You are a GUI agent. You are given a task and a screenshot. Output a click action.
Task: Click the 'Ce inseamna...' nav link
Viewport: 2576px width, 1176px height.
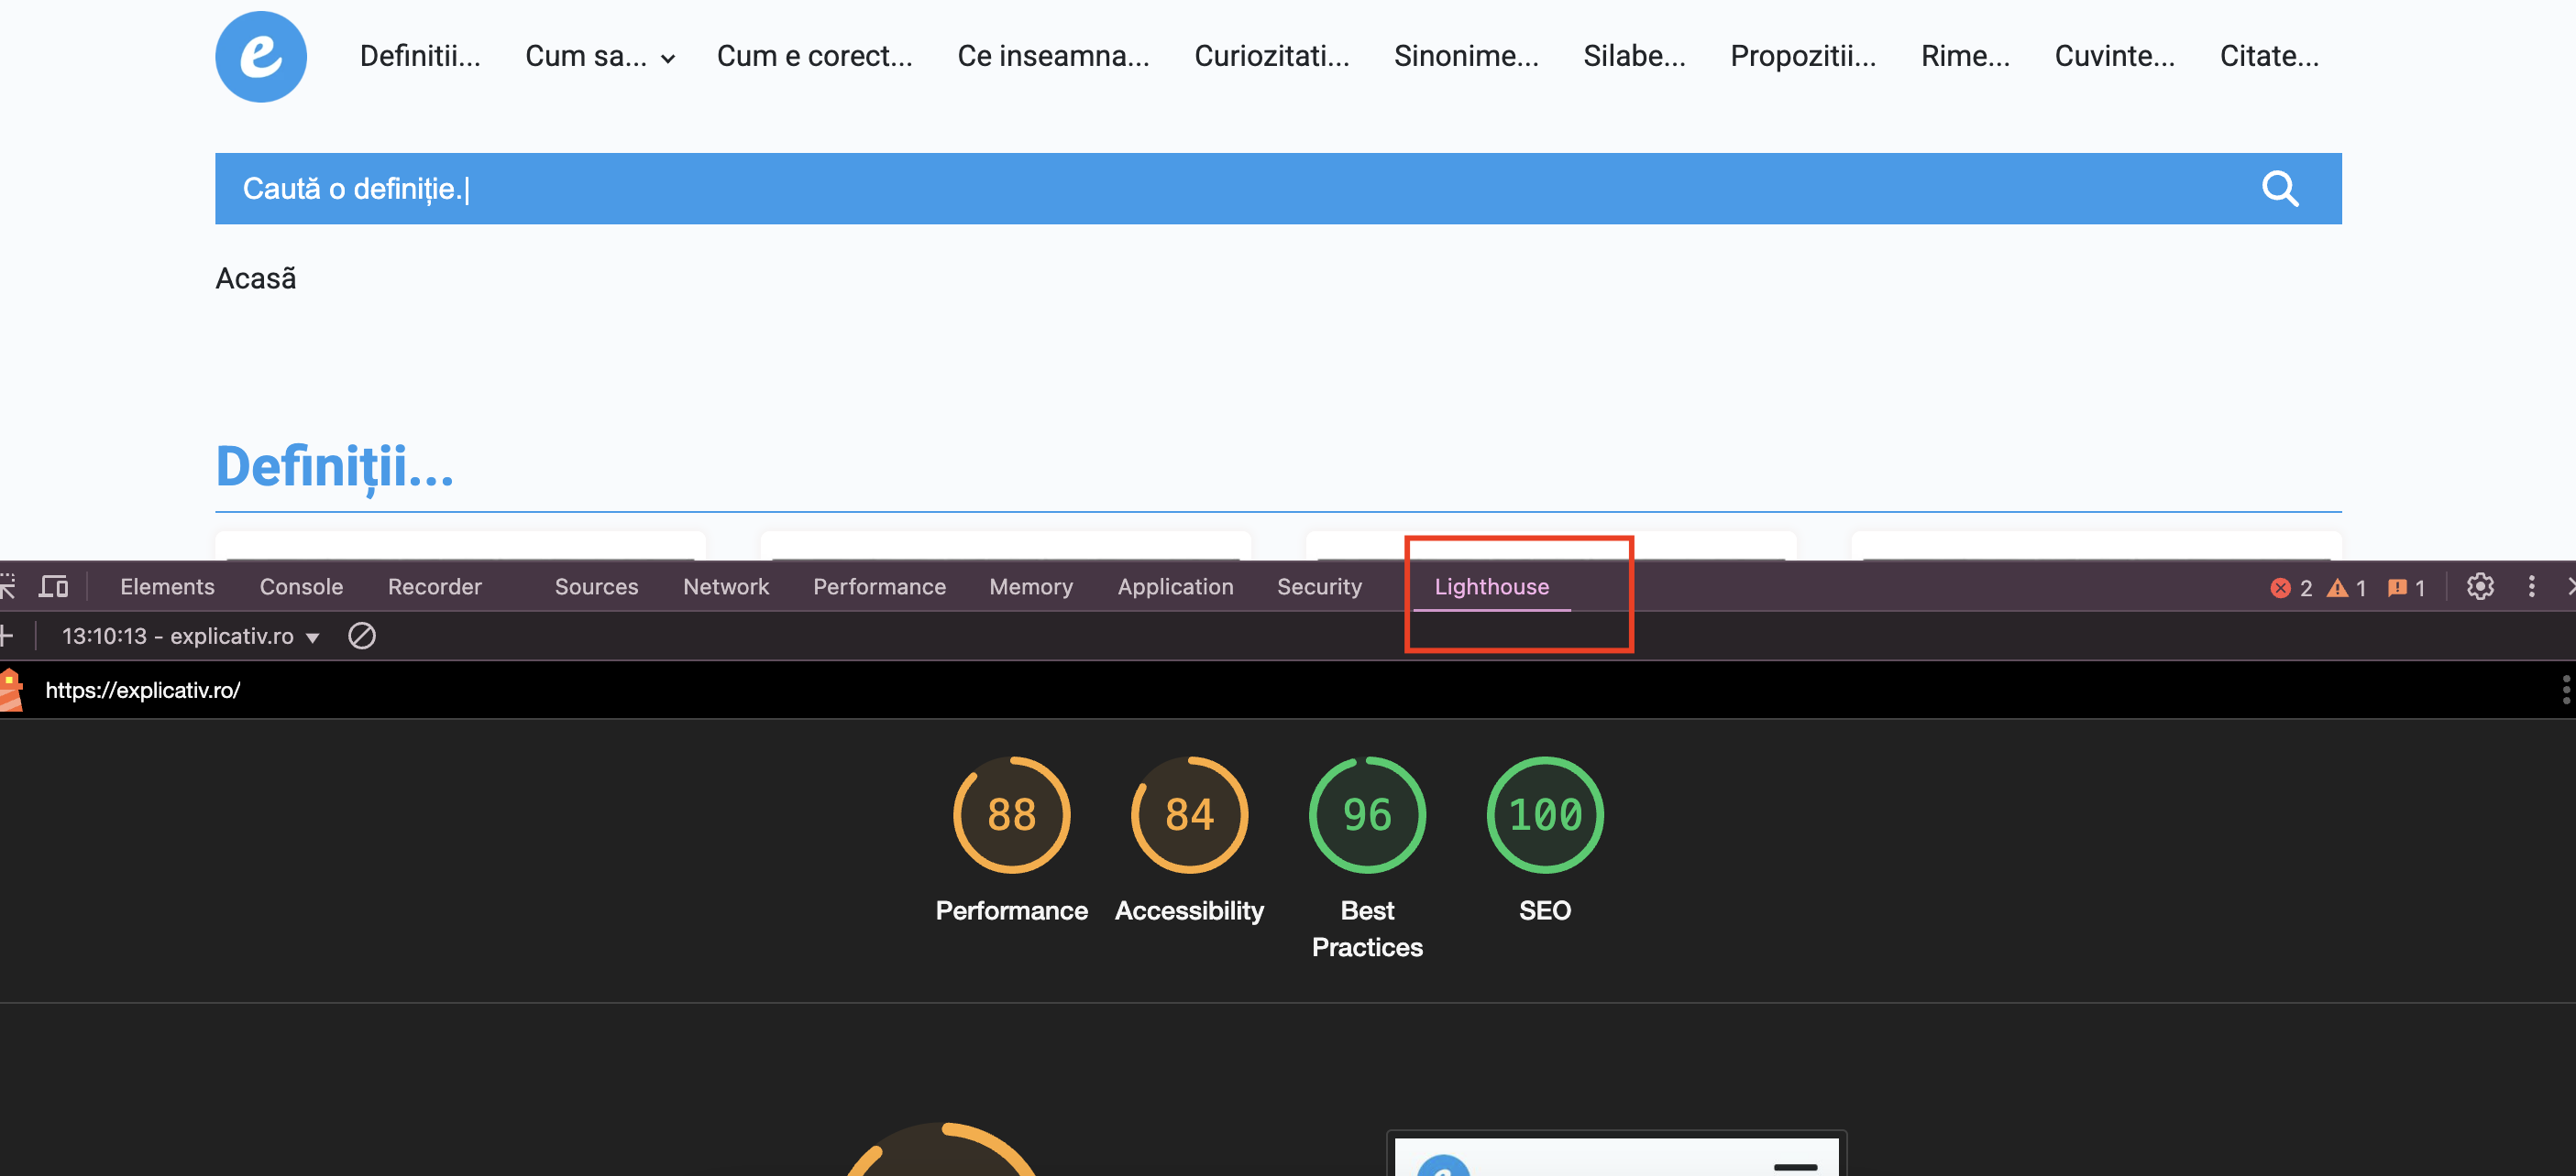pyautogui.click(x=1053, y=56)
